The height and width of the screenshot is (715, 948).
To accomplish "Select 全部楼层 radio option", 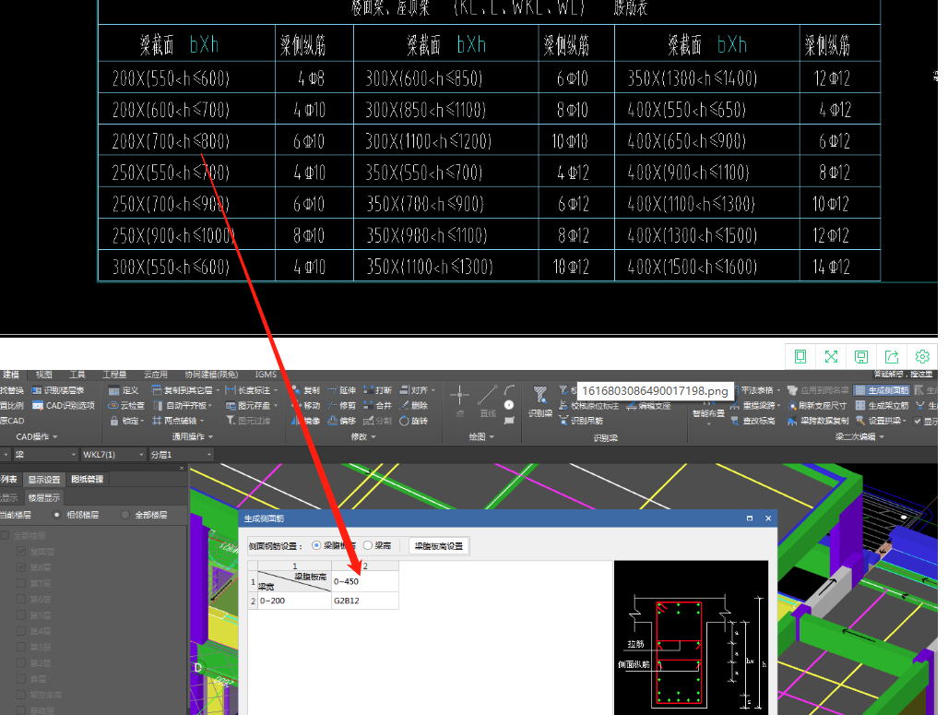I will click(x=125, y=515).
